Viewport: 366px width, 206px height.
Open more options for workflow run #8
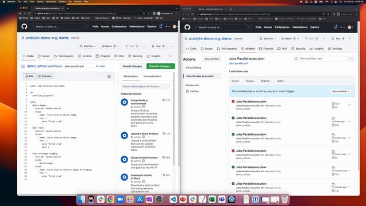click(x=349, y=105)
